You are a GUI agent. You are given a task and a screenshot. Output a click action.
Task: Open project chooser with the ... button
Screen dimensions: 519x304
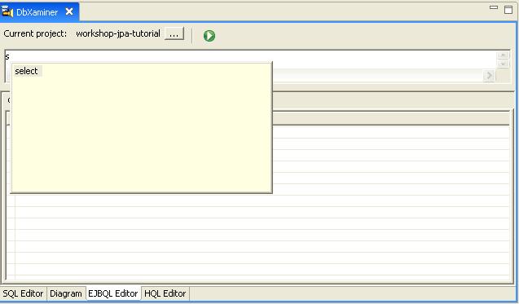(174, 33)
